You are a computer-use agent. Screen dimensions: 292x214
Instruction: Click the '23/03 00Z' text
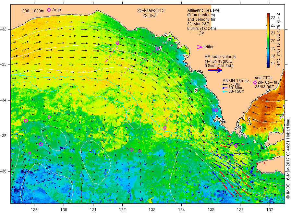[264, 87]
